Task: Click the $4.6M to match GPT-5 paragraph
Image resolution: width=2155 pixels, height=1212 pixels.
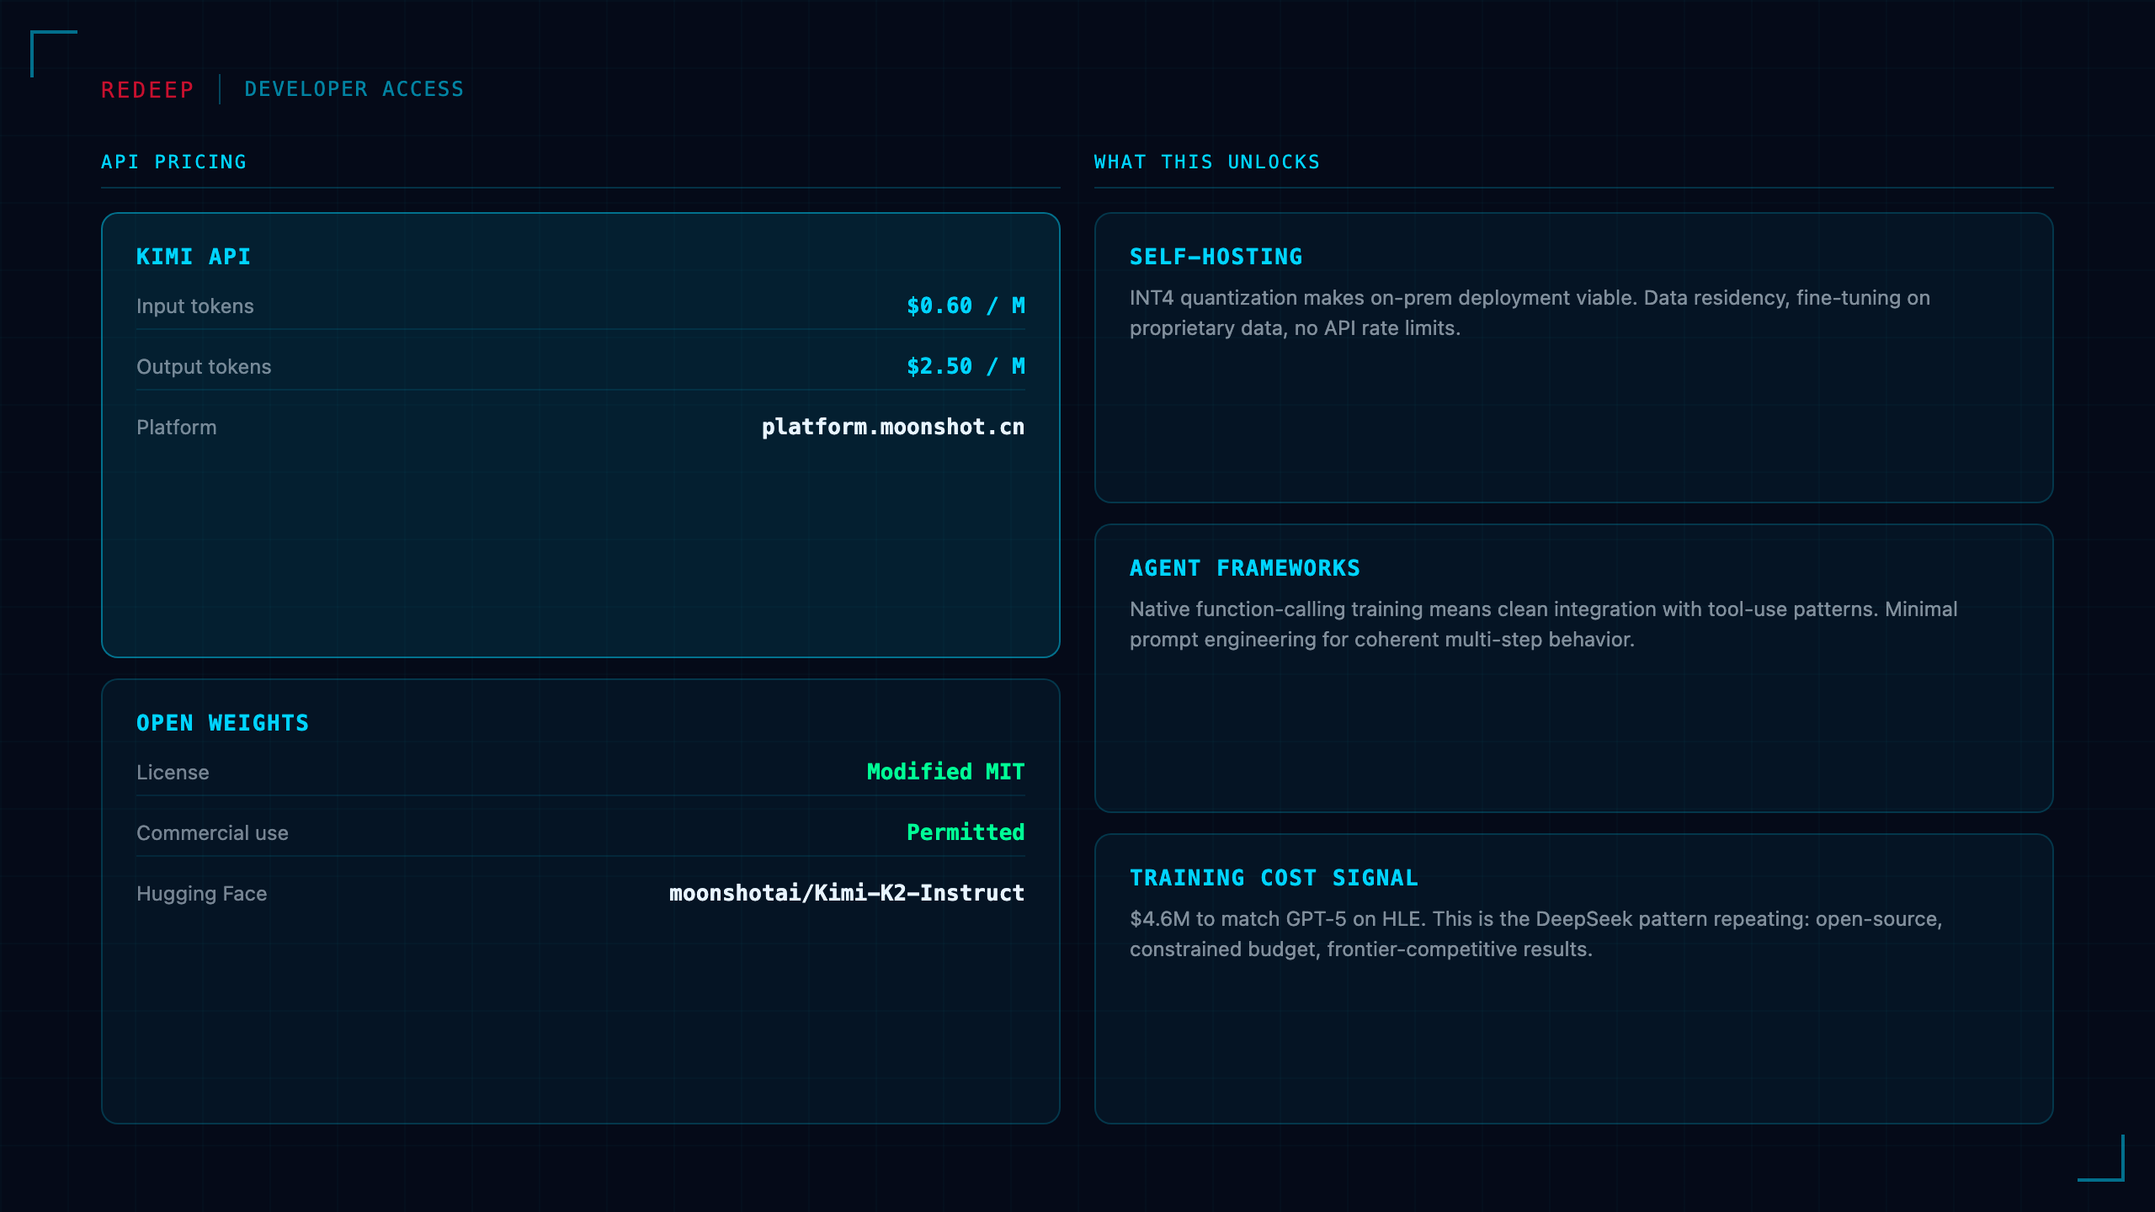Action: [1536, 934]
